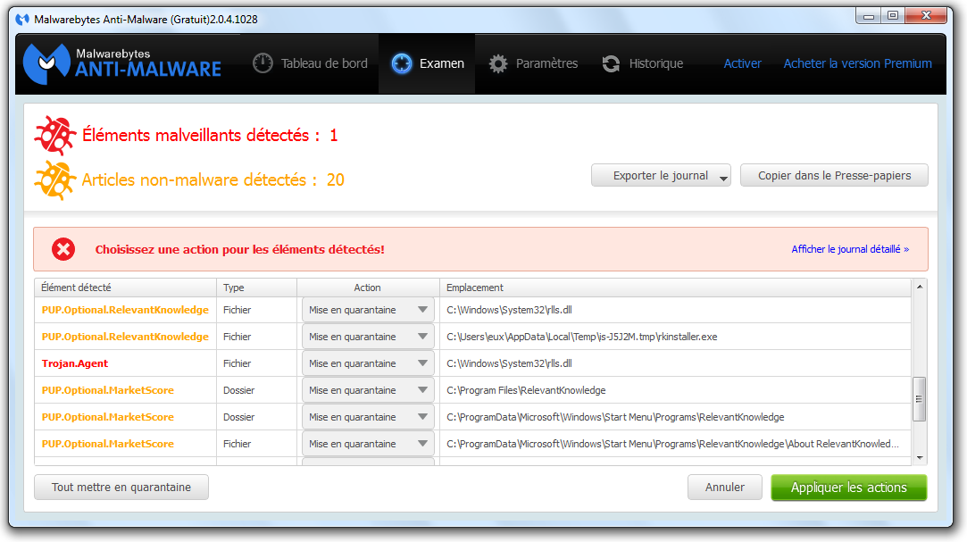
Task: Sort by Élément détecté column header
Action: tap(125, 288)
